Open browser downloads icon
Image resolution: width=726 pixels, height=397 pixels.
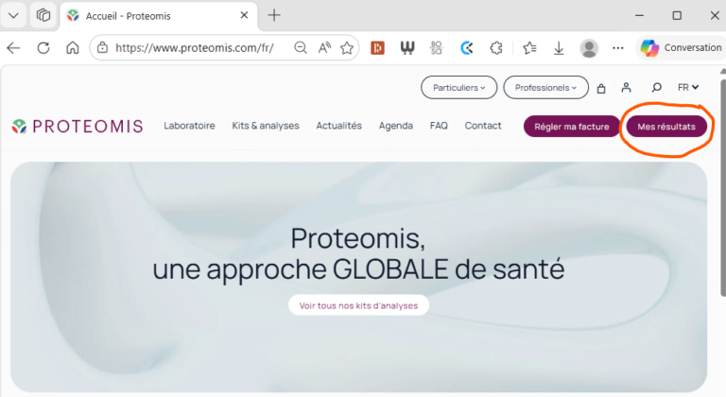pyautogui.click(x=559, y=48)
